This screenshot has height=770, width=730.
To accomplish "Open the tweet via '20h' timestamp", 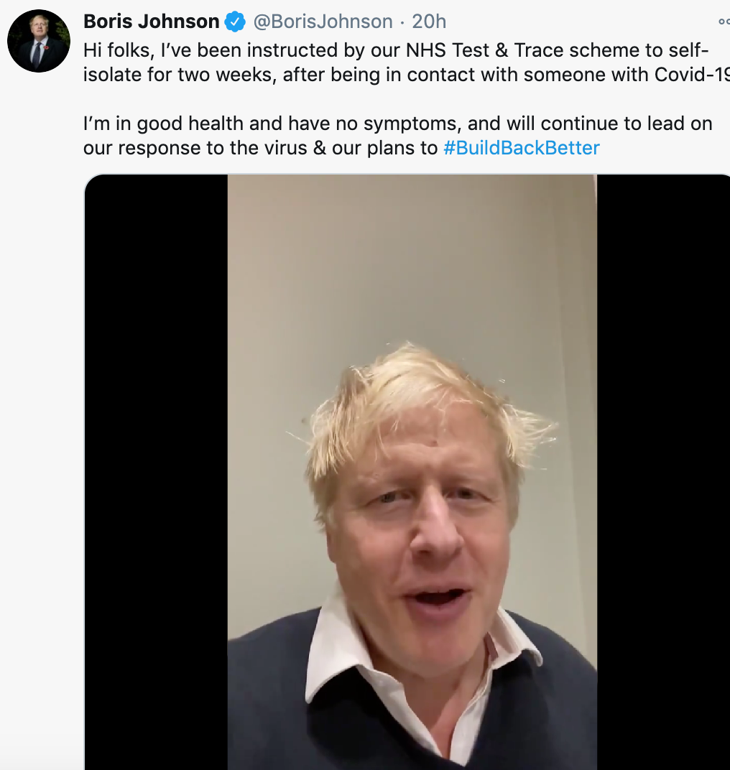I will 429,22.
